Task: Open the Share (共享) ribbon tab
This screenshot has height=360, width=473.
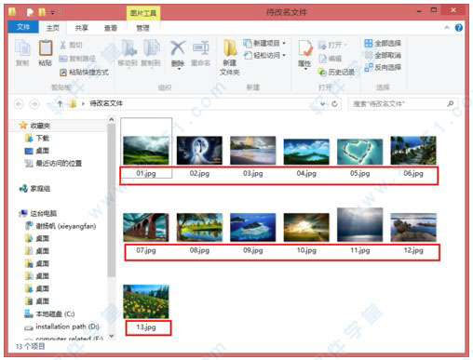Action: click(x=82, y=28)
